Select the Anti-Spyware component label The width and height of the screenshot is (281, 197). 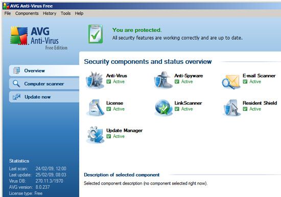189,76
